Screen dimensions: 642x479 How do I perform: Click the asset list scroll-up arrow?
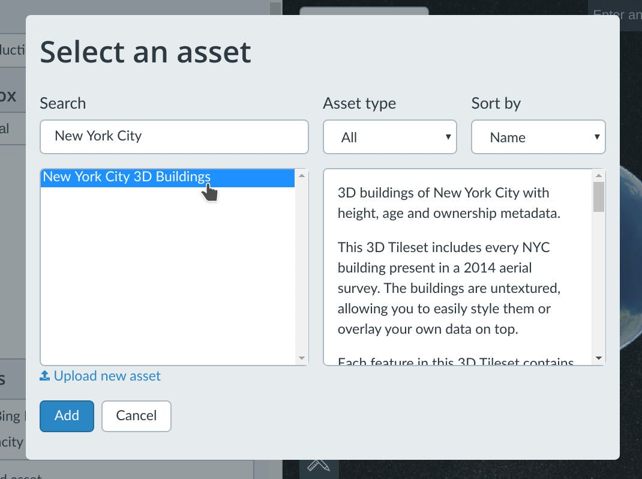click(x=302, y=176)
